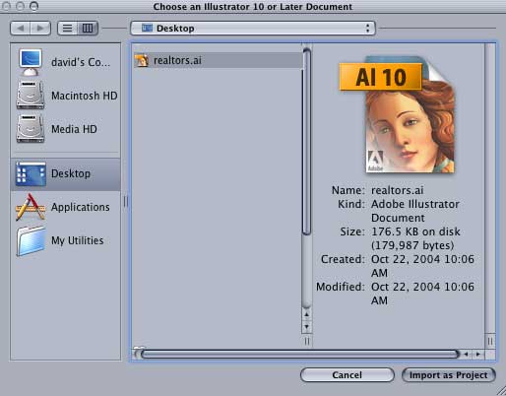This screenshot has height=396, width=506.
Task: Click the sidebar divider handle
Action: [125, 202]
